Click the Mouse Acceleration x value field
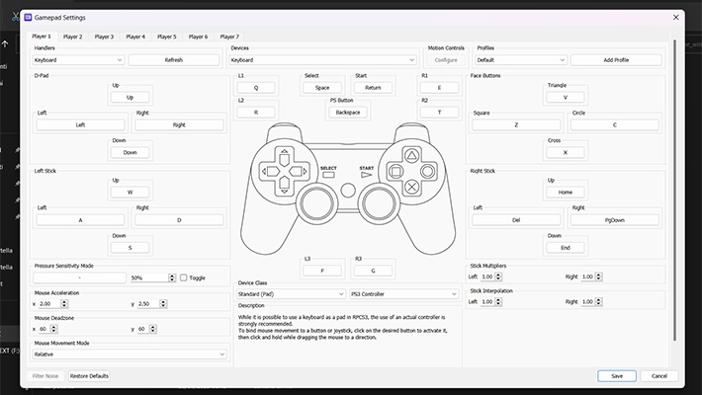 pyautogui.click(x=49, y=304)
